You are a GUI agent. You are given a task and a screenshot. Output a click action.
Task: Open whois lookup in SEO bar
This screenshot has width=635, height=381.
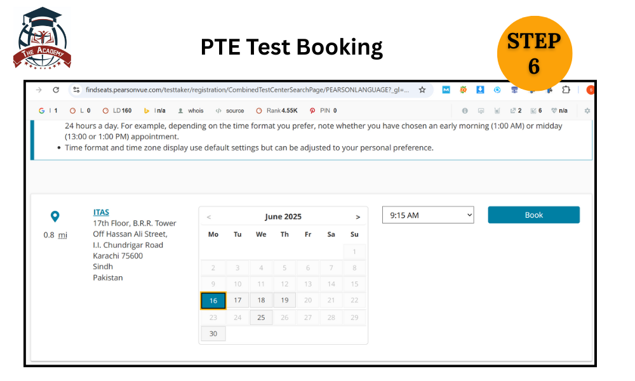pyautogui.click(x=190, y=110)
